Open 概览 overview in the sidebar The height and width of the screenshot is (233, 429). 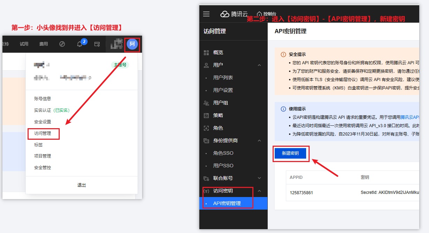pos(218,52)
